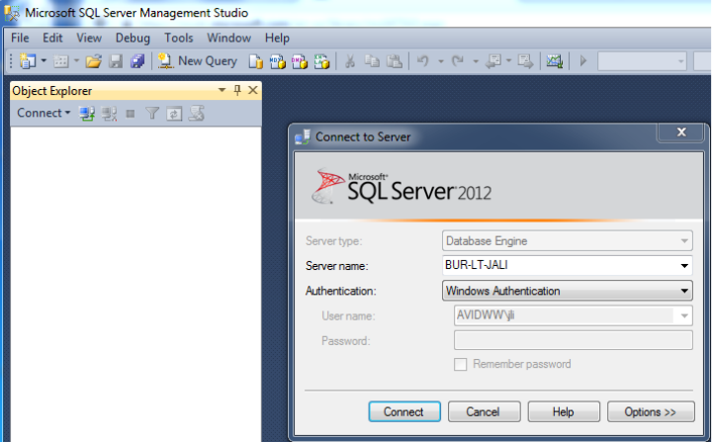The height and width of the screenshot is (442, 712).
Task: Click the New Query button
Action: (198, 61)
